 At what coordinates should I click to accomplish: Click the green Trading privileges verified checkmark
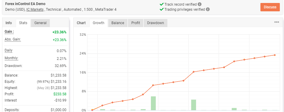click(162, 9)
